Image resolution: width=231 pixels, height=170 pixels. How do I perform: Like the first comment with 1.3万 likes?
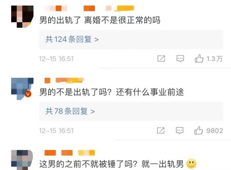tap(199, 59)
